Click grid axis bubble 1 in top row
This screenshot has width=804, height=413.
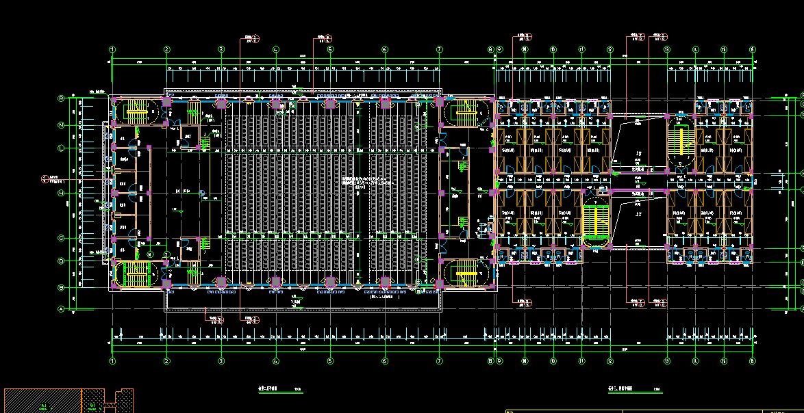tap(112, 50)
